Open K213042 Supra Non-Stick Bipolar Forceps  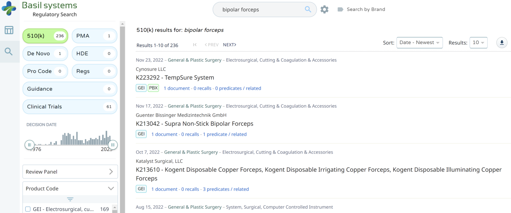pyautogui.click(x=195, y=124)
